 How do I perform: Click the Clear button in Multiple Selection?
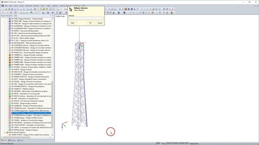point(72,23)
